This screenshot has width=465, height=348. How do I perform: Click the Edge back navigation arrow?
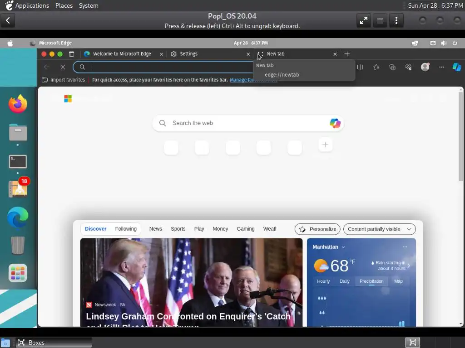coord(47,67)
